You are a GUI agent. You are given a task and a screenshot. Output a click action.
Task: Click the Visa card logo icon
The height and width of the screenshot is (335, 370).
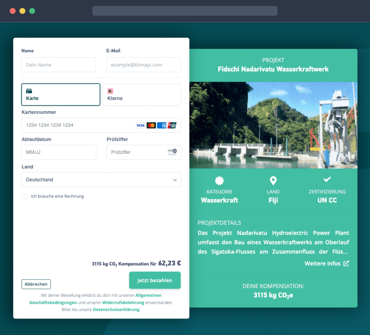coord(140,125)
